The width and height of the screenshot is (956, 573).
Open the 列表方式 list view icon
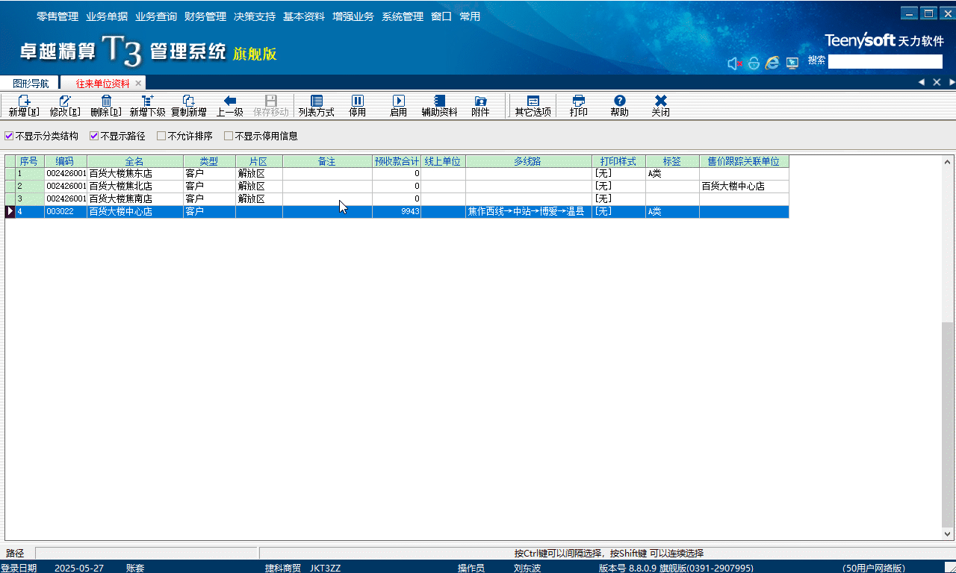pyautogui.click(x=317, y=101)
